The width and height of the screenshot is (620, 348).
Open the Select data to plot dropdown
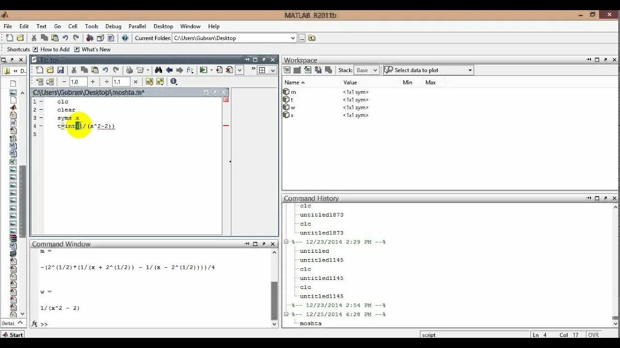pos(428,70)
